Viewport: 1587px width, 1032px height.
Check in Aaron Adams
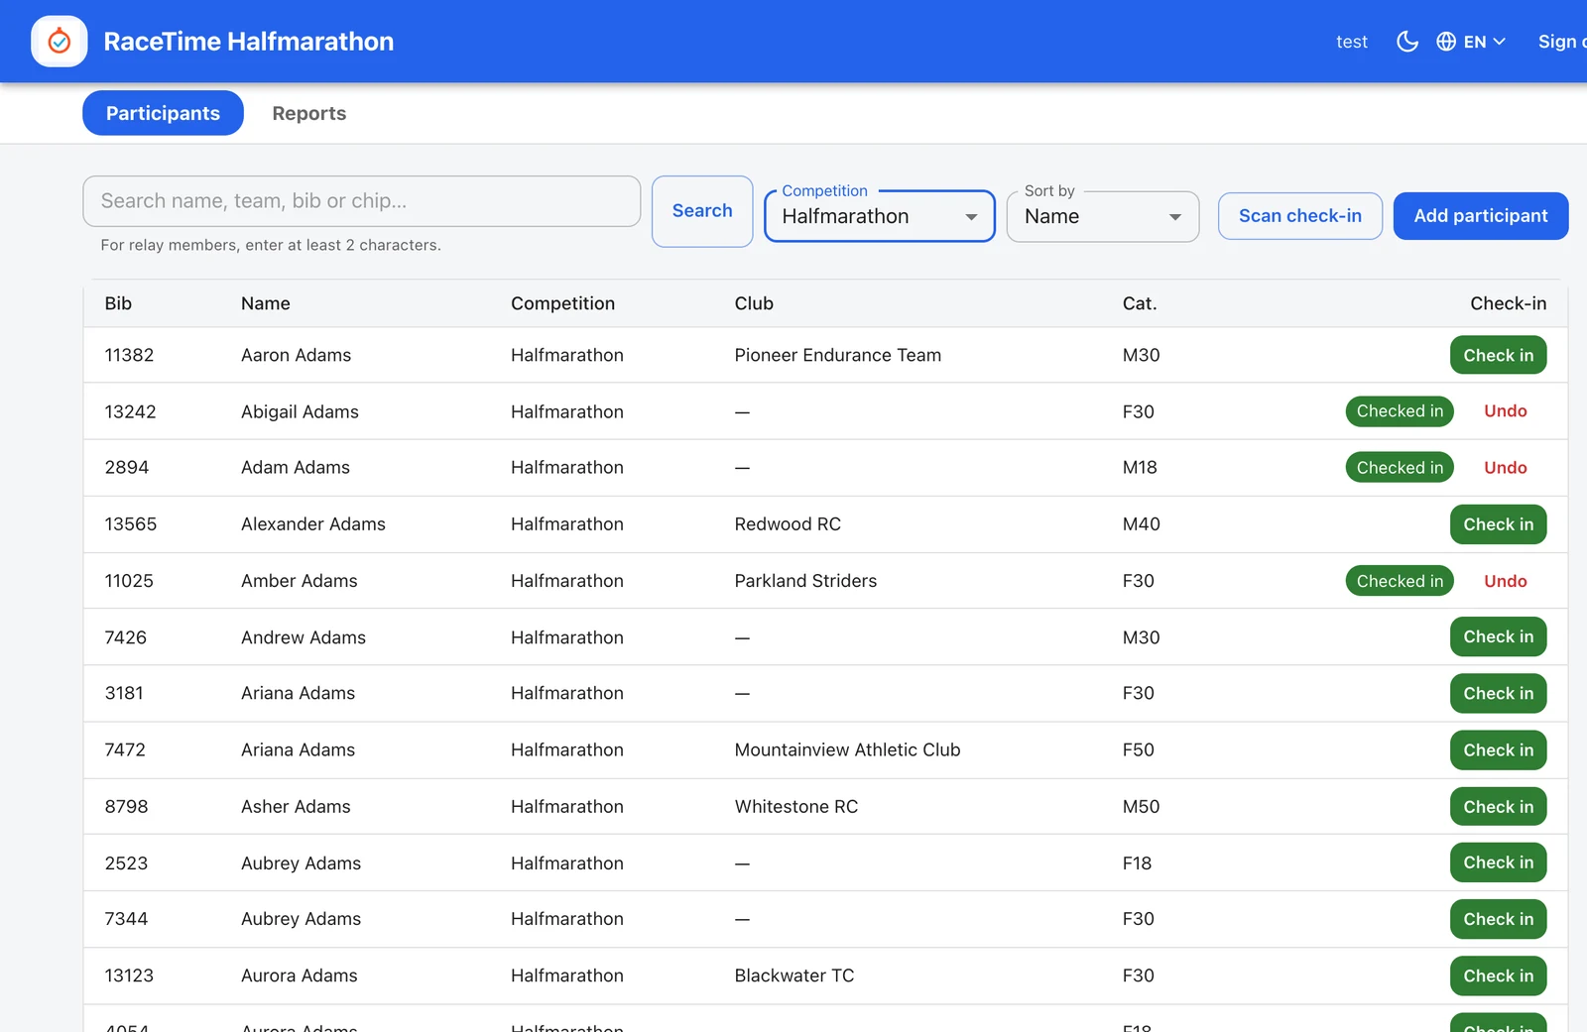(1498, 355)
